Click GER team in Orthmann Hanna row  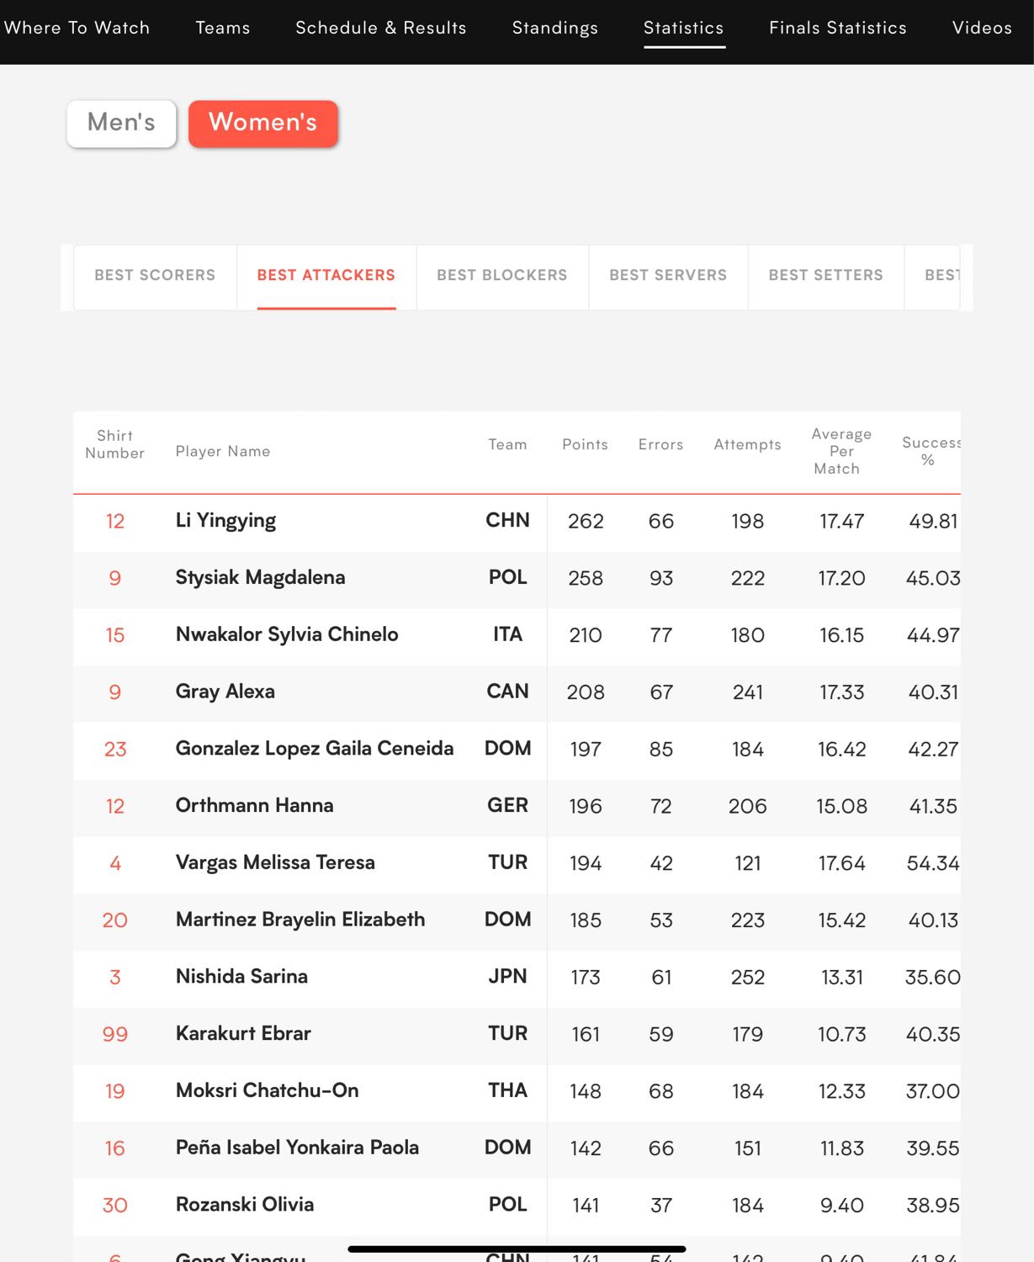508,806
